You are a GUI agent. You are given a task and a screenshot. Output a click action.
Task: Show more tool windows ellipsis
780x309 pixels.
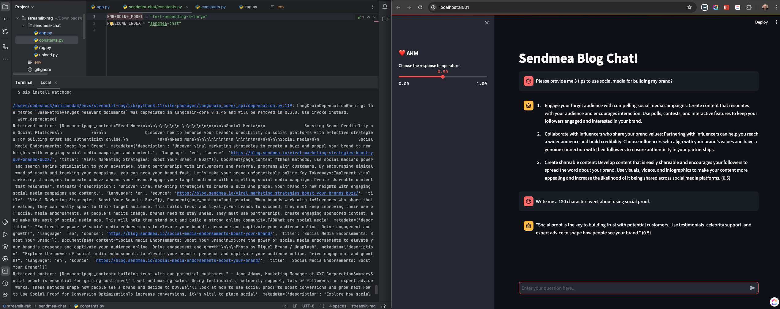[5, 59]
